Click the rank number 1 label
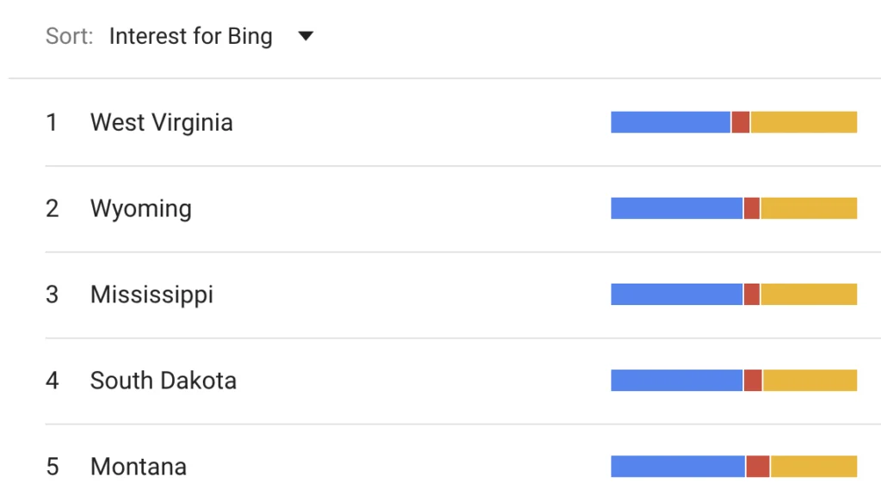Image resolution: width=881 pixels, height=501 pixels. click(x=52, y=122)
